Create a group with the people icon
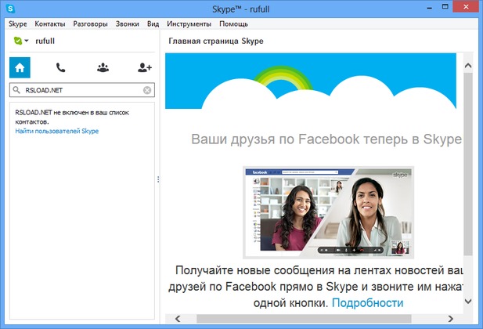The image size is (483, 329). 103,67
